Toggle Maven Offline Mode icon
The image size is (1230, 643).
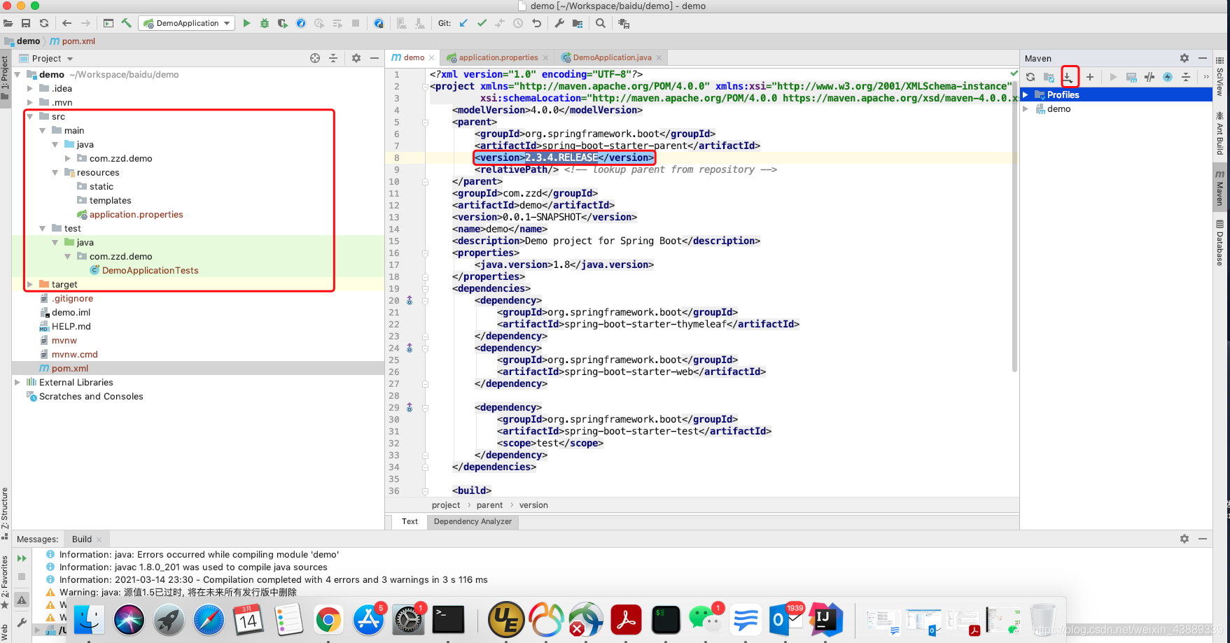[1149, 77]
